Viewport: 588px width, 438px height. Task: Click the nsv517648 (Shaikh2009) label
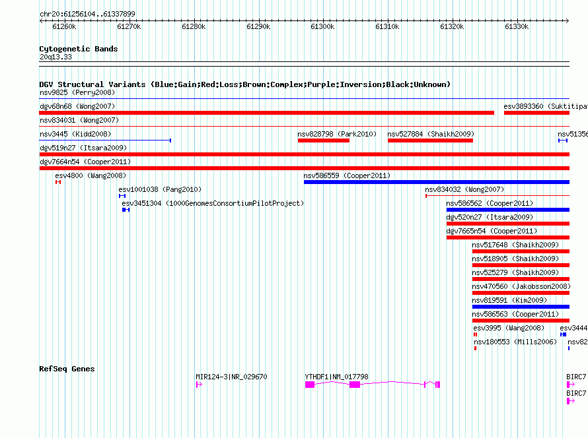click(x=515, y=245)
